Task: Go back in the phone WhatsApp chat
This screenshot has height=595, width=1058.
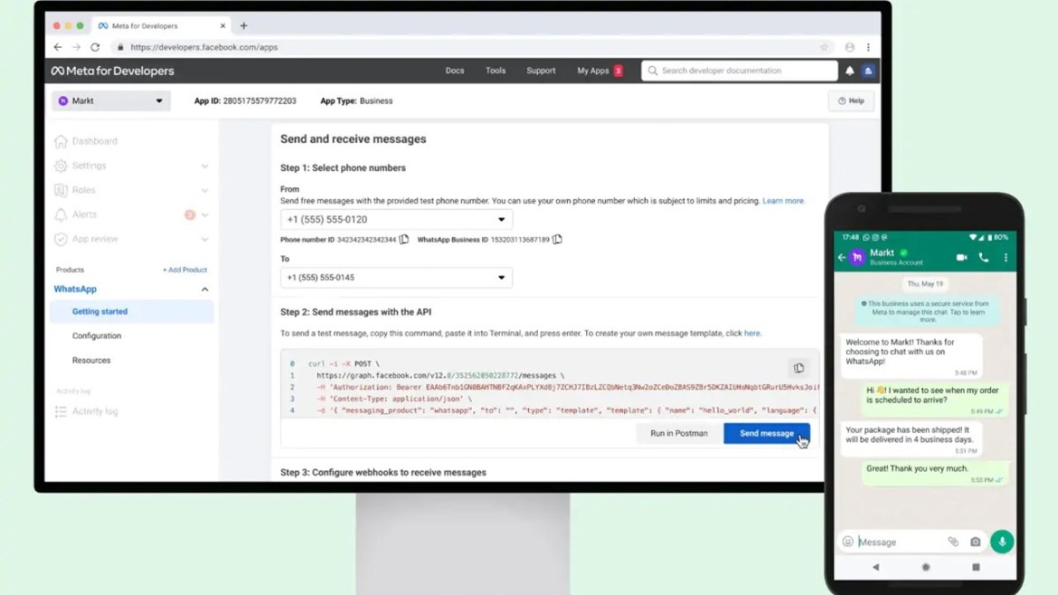Action: tap(842, 258)
